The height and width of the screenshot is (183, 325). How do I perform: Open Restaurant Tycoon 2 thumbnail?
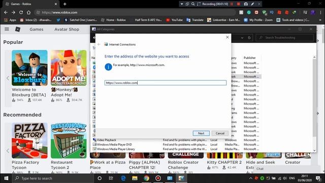click(69, 140)
